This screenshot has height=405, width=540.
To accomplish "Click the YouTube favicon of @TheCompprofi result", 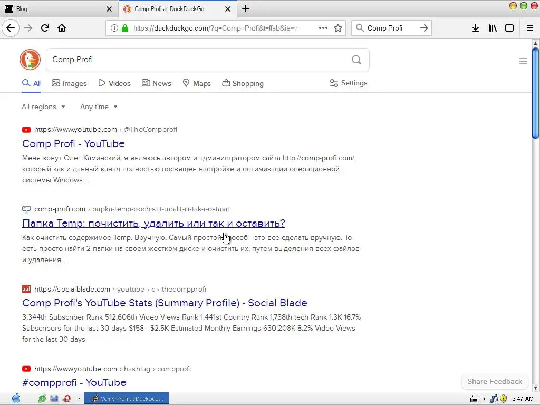I will [26, 130].
